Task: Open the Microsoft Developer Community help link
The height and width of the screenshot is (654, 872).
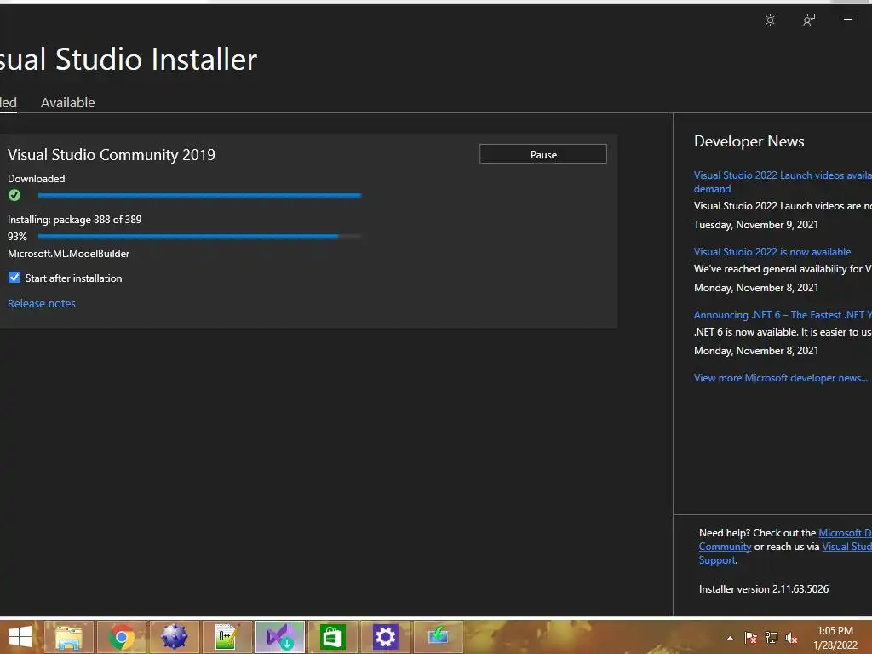Action: [x=845, y=533]
